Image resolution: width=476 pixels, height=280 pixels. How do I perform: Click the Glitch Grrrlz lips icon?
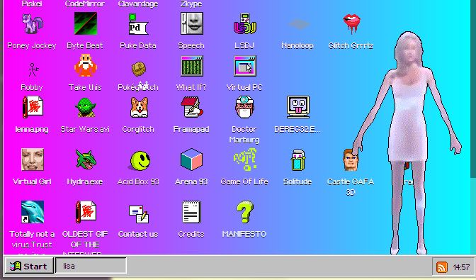351,23
